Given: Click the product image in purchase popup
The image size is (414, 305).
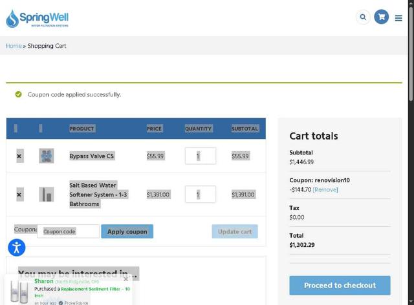Looking at the screenshot, I should coord(19,292).
